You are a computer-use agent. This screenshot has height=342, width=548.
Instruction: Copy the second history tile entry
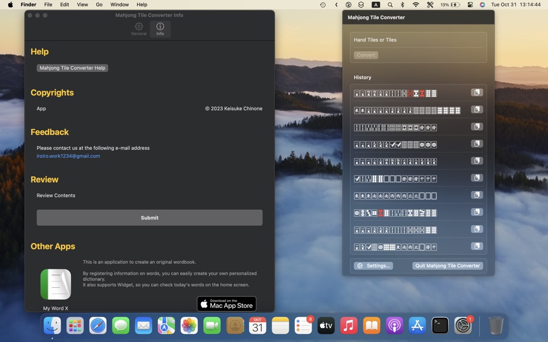click(476, 109)
